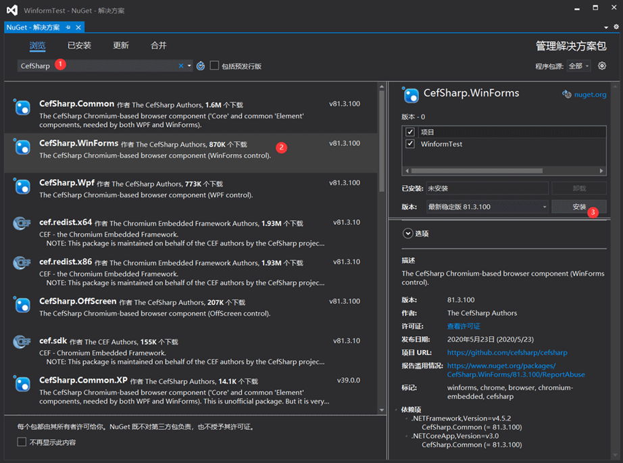Switch to the 更新 tab
Image resolution: width=623 pixels, height=463 pixels.
[x=121, y=45]
